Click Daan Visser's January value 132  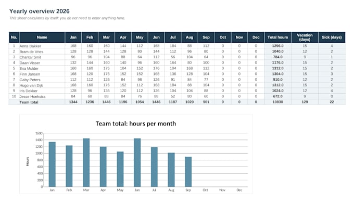[x=73, y=63]
